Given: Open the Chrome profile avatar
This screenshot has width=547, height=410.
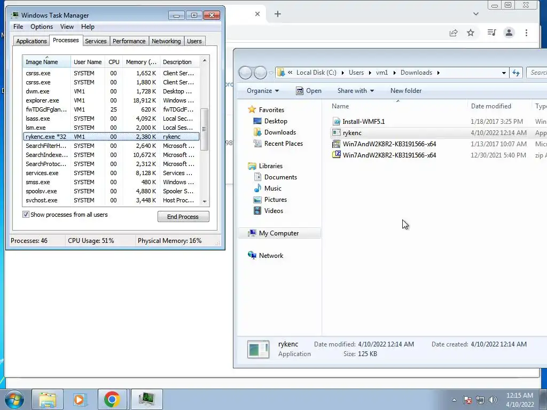Looking at the screenshot, I should [509, 33].
